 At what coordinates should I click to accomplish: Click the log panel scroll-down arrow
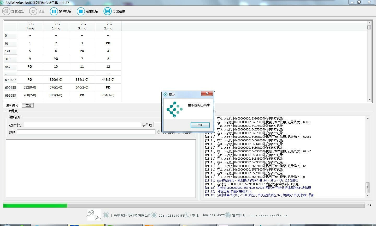(368, 196)
